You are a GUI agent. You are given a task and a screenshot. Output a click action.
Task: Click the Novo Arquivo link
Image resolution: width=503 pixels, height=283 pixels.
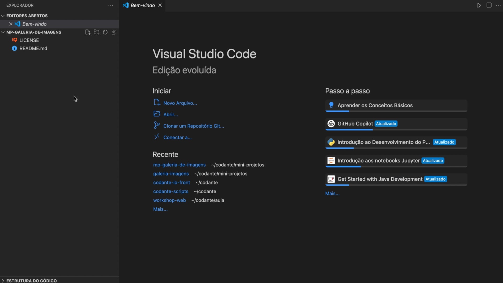(180, 103)
